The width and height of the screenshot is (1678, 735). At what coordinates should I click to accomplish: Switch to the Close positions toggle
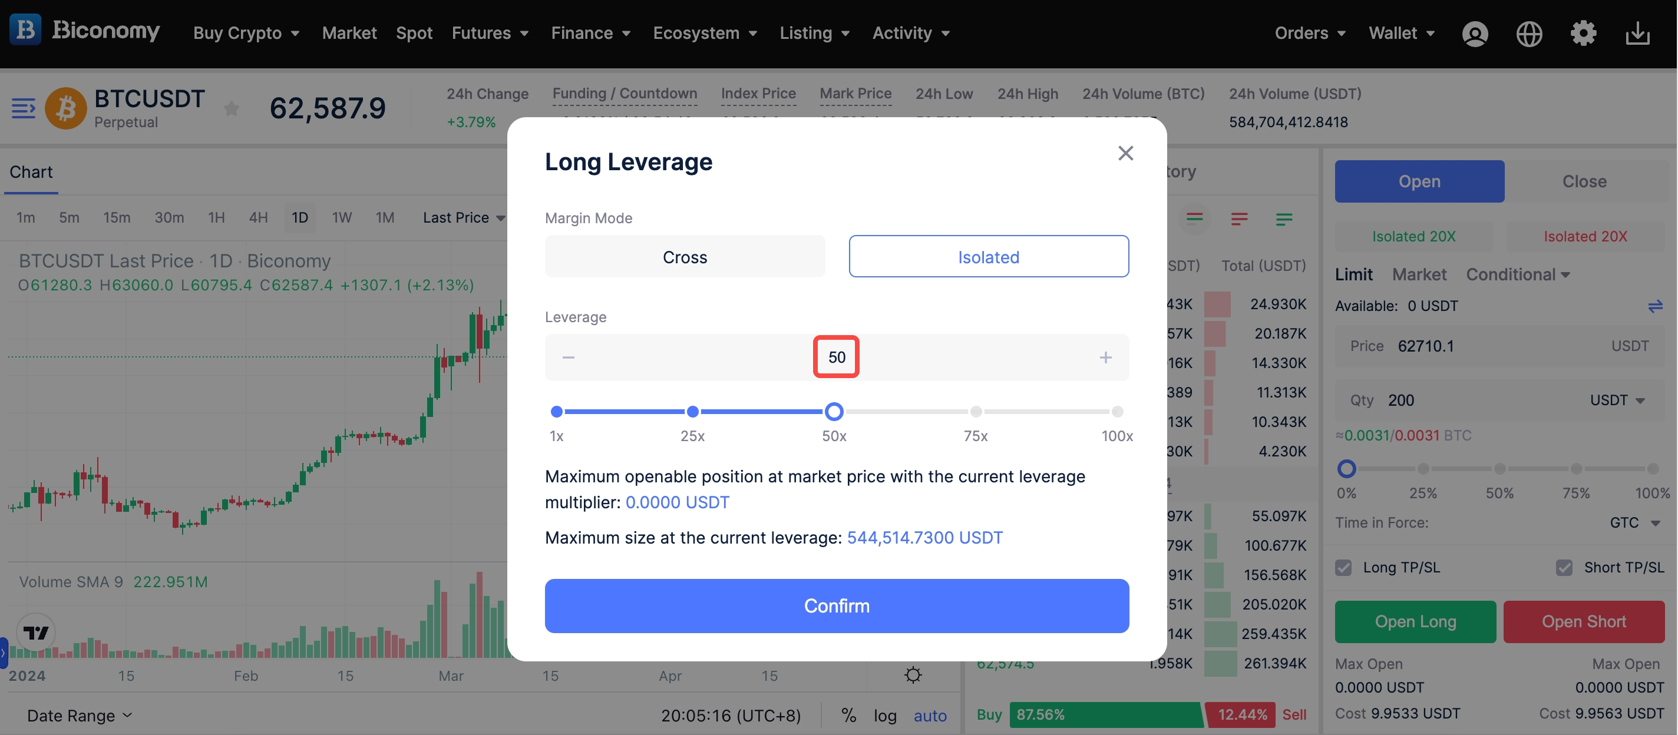pos(1584,181)
